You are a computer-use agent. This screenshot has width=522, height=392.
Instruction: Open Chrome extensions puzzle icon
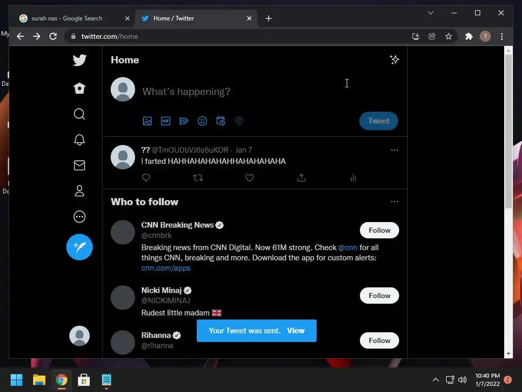pyautogui.click(x=469, y=36)
